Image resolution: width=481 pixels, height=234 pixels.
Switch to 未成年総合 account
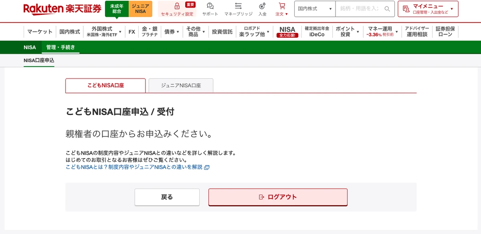[117, 9]
